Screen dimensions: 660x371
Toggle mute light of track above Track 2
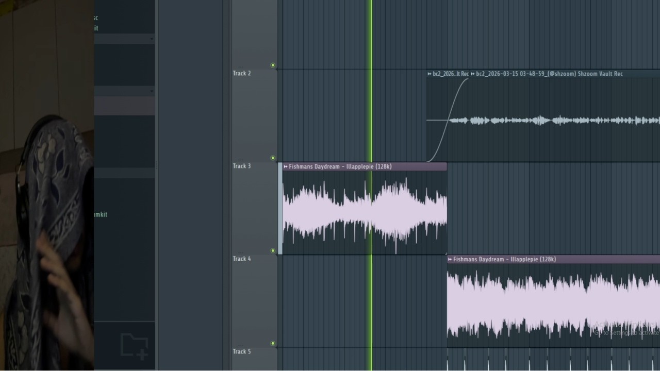point(273,65)
